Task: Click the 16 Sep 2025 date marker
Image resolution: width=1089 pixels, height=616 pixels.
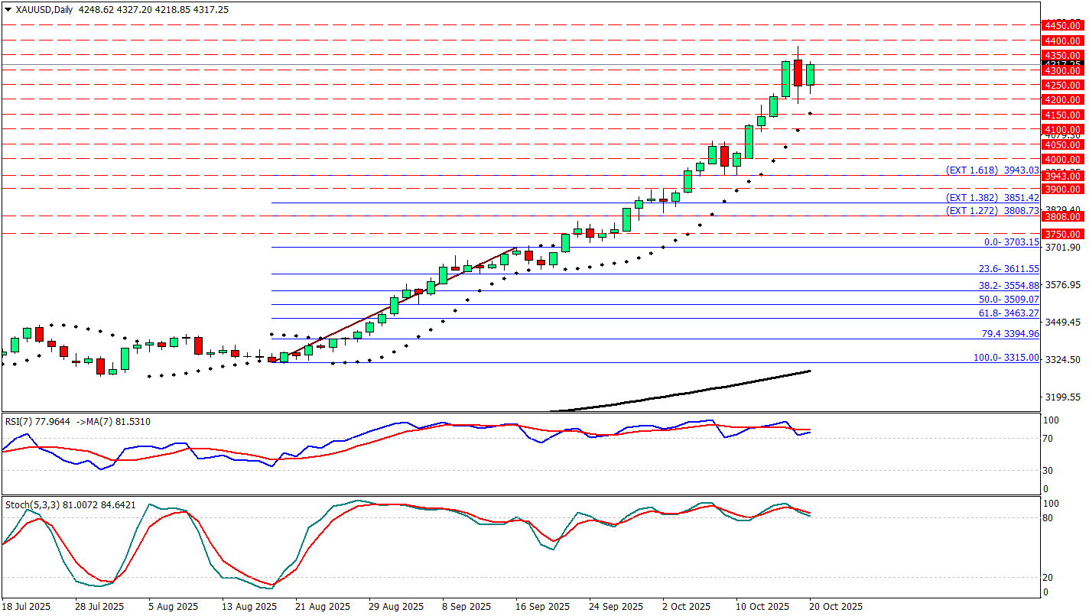Action: click(x=543, y=607)
